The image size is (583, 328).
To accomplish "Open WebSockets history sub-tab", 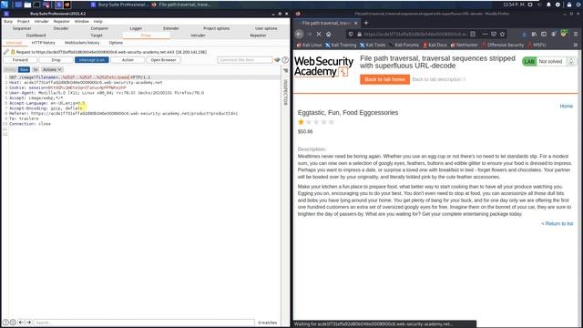I will coord(82,43).
